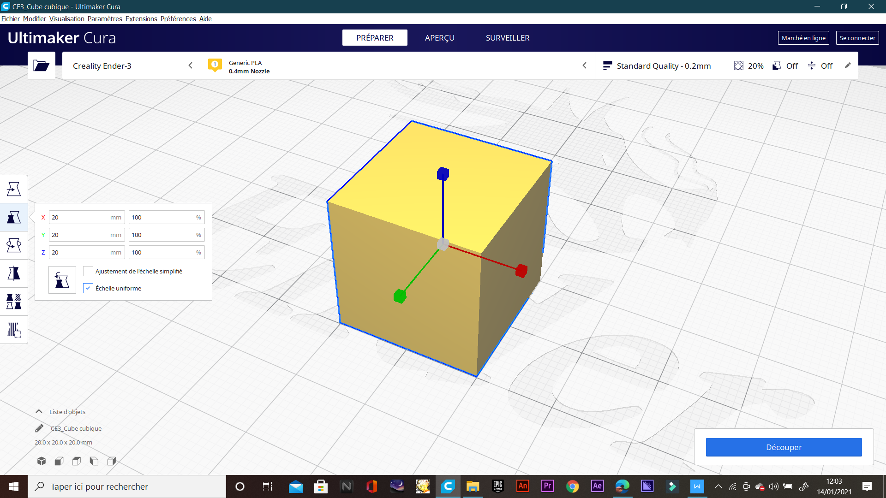Open the Standard Quality print settings panel
This screenshot has height=498, width=886.
pos(664,66)
